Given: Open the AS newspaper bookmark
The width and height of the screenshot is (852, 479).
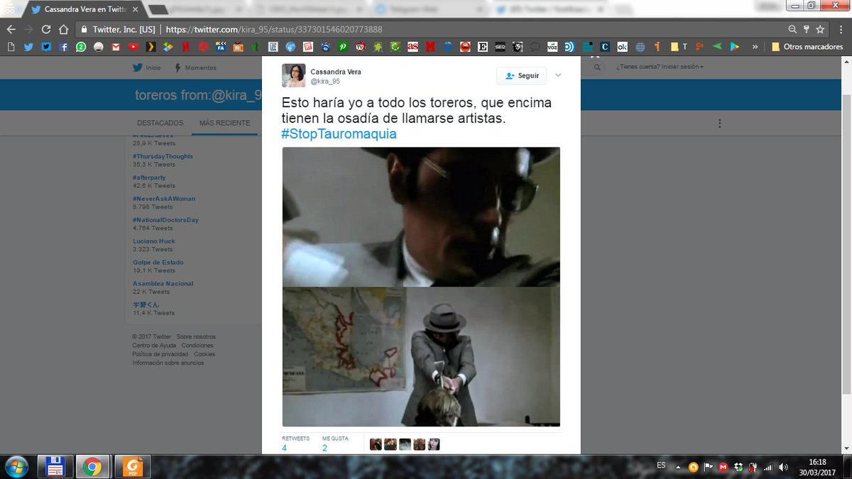Looking at the screenshot, I should coord(413,47).
